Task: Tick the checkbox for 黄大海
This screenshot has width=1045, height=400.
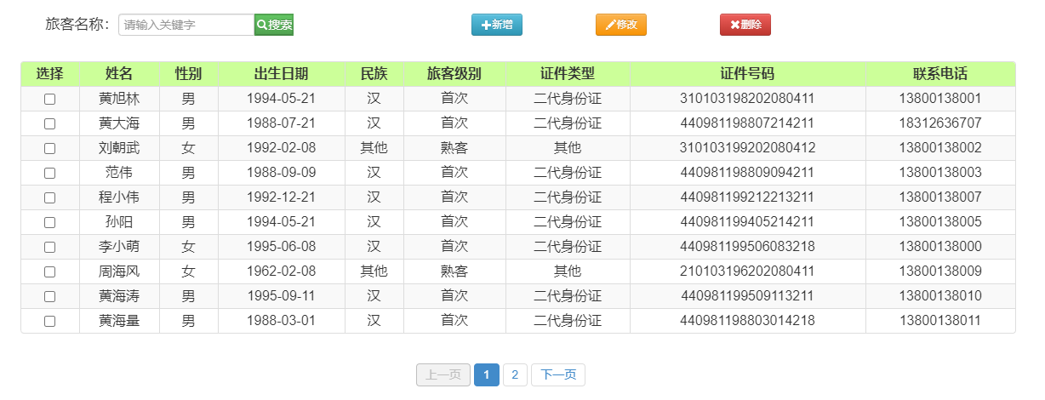Action: 50,123
